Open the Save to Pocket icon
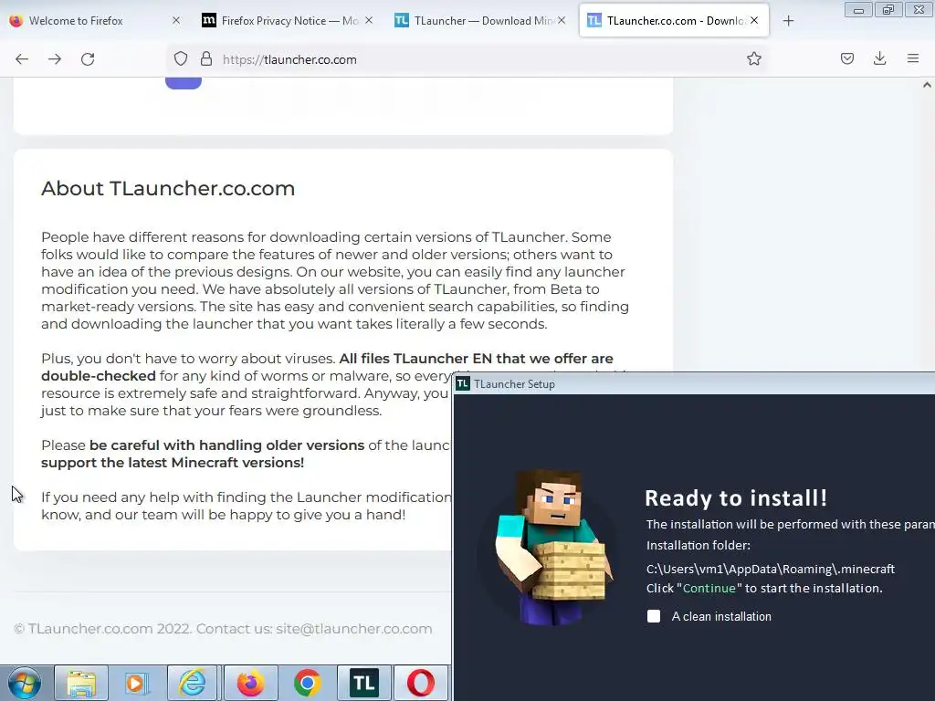This screenshot has width=935, height=701. [846, 58]
